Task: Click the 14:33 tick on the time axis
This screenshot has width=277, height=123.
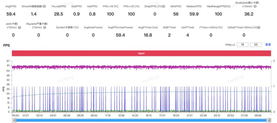Action: click(x=135, y=115)
